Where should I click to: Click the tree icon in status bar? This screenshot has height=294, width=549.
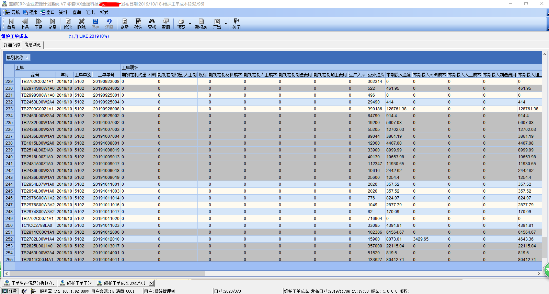pos(33,291)
